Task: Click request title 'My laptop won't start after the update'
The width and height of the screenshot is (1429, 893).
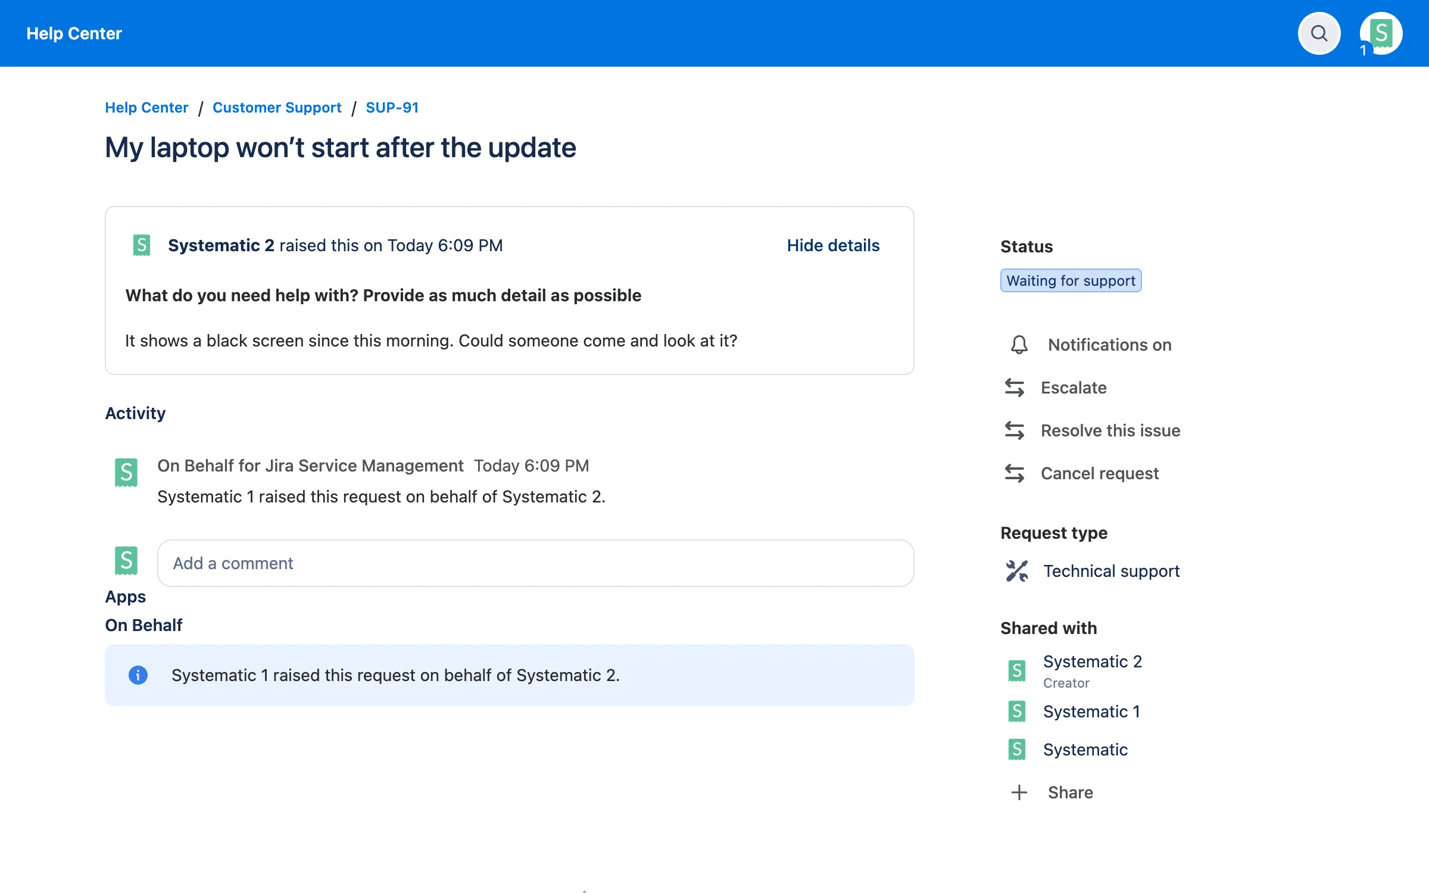Action: [x=341, y=148]
